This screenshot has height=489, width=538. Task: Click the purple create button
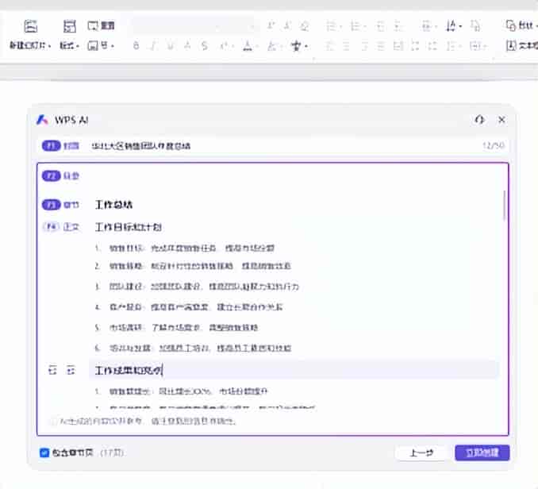click(x=482, y=453)
